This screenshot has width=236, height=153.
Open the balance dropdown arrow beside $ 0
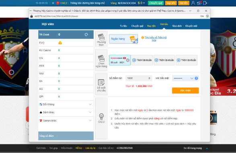coord(144,3)
